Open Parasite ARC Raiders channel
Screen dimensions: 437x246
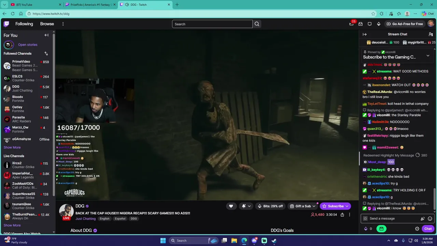pos(27,119)
